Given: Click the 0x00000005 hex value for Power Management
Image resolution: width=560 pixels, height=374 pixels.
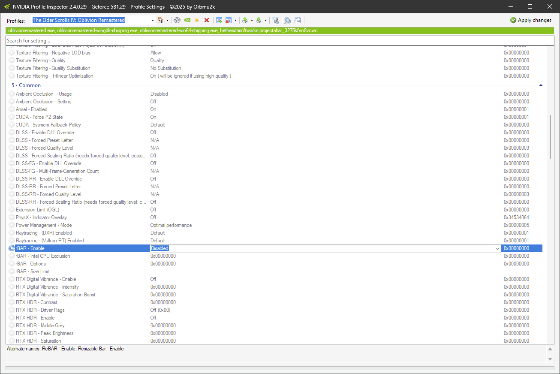Looking at the screenshot, I should tap(516, 225).
